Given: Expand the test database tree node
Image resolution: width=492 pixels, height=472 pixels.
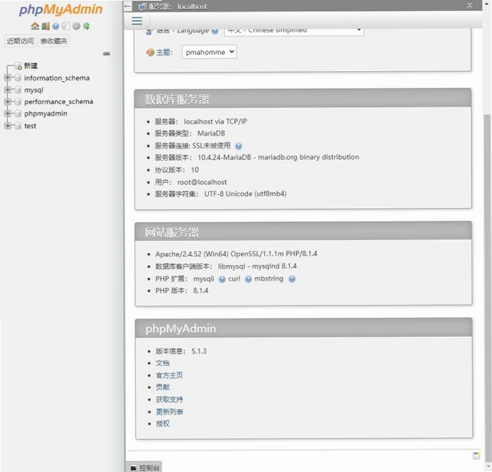Looking at the screenshot, I should point(8,125).
